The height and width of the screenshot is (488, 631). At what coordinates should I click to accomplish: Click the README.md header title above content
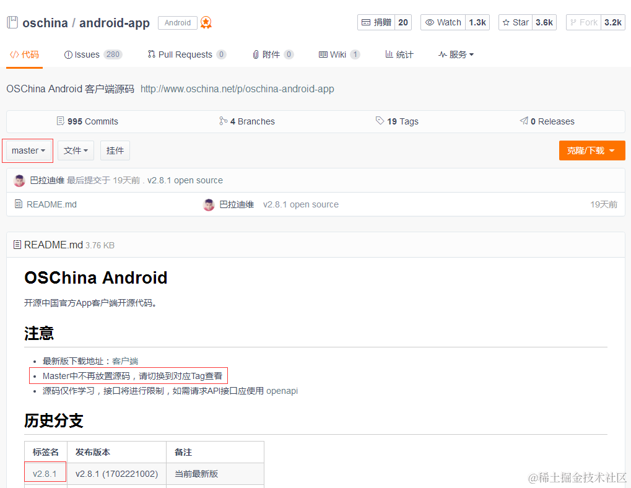click(53, 245)
